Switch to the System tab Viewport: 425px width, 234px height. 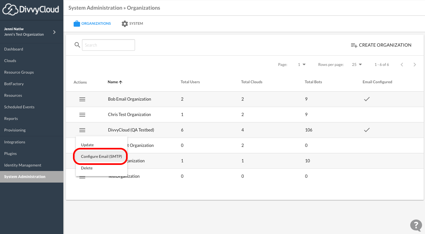point(132,23)
